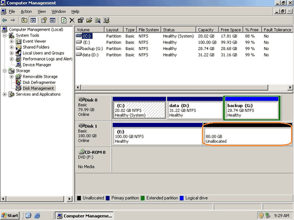
Task: Sort by the Free Space column header
Action: 231,30
